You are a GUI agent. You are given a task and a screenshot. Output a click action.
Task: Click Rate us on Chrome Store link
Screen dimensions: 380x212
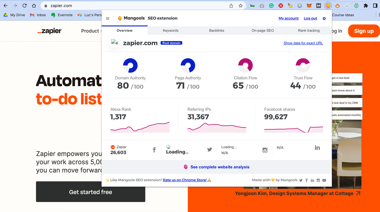coord(185,180)
